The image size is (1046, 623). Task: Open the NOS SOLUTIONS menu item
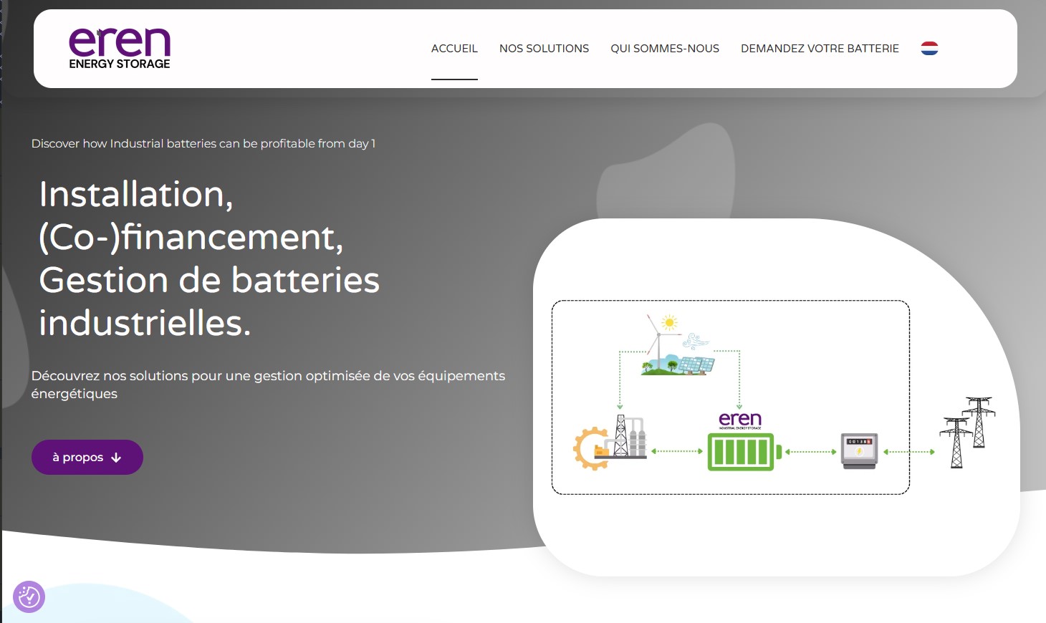544,48
